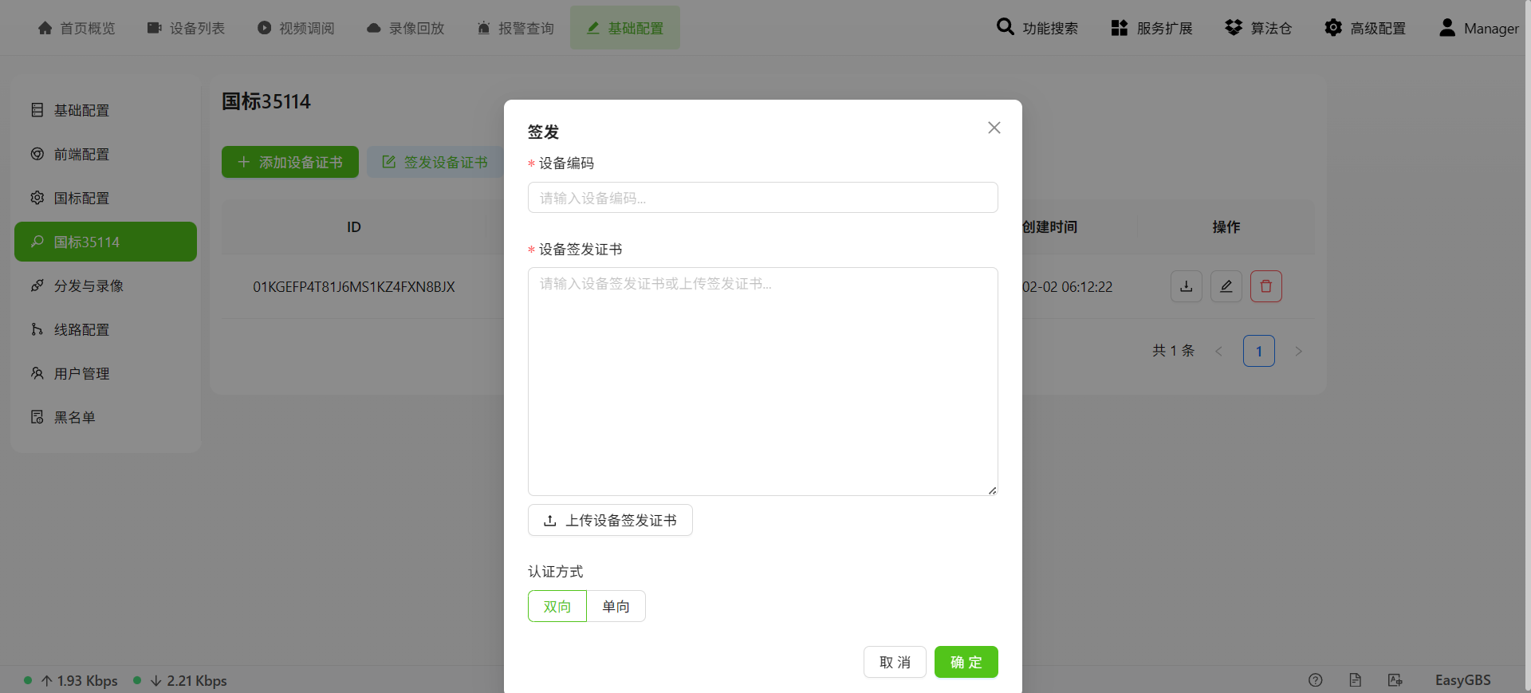The image size is (1531, 693).
Task: Select 单向 authentication mode
Action: tap(616, 606)
